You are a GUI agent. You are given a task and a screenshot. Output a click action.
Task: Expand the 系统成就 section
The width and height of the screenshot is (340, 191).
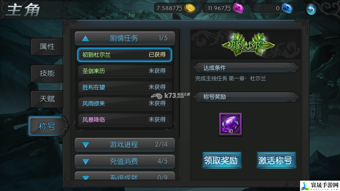click(125, 176)
